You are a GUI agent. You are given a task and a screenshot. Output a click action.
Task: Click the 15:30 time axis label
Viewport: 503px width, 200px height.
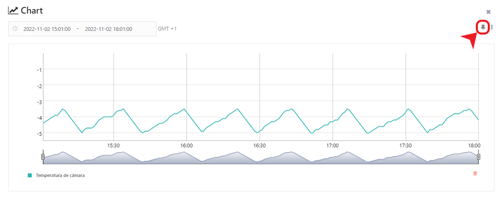pos(113,146)
